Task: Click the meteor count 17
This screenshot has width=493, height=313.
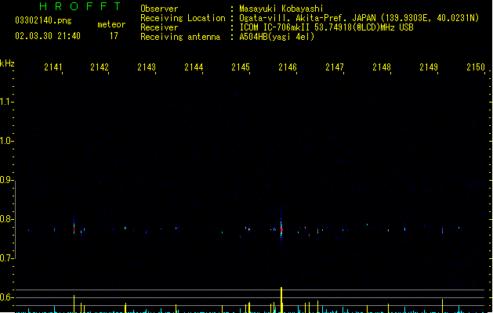Action: click(x=114, y=36)
